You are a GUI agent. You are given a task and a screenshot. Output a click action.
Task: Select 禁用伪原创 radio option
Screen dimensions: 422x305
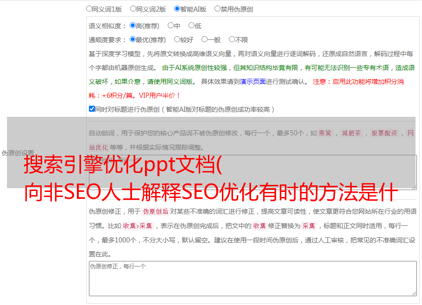click(x=217, y=9)
